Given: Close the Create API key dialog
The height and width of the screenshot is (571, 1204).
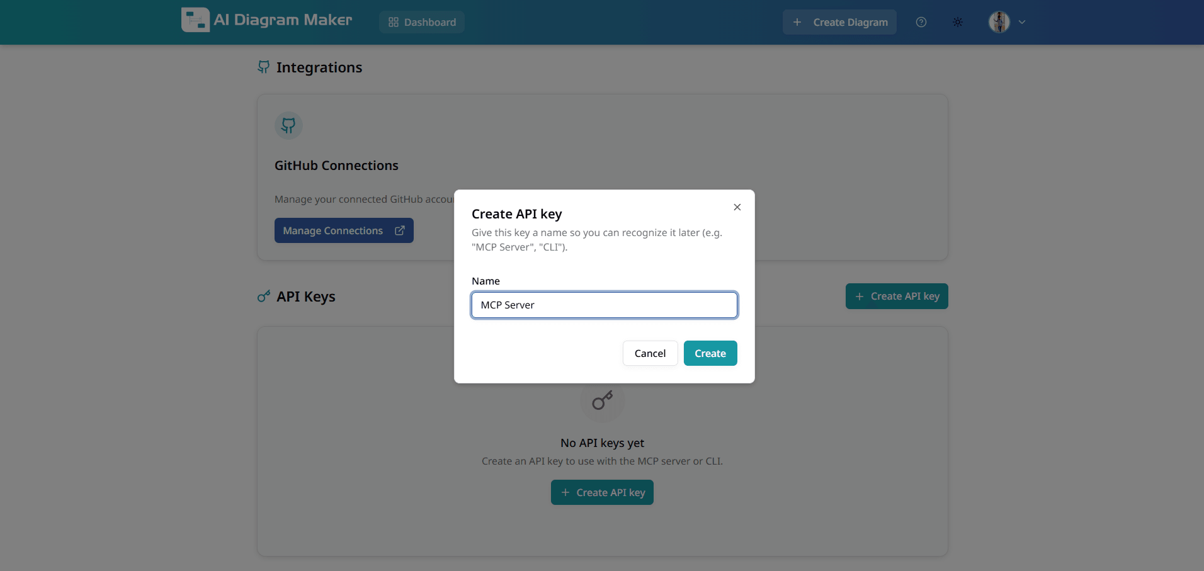Looking at the screenshot, I should (736, 206).
